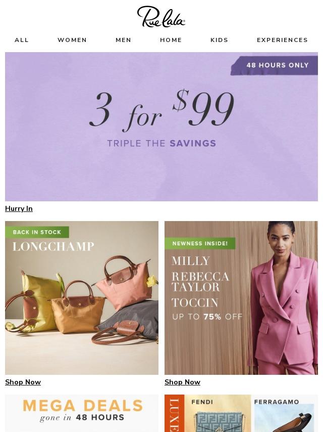Select the Ferragamo shoe tile
Viewport: 323px width, 432px height.
click(284, 413)
